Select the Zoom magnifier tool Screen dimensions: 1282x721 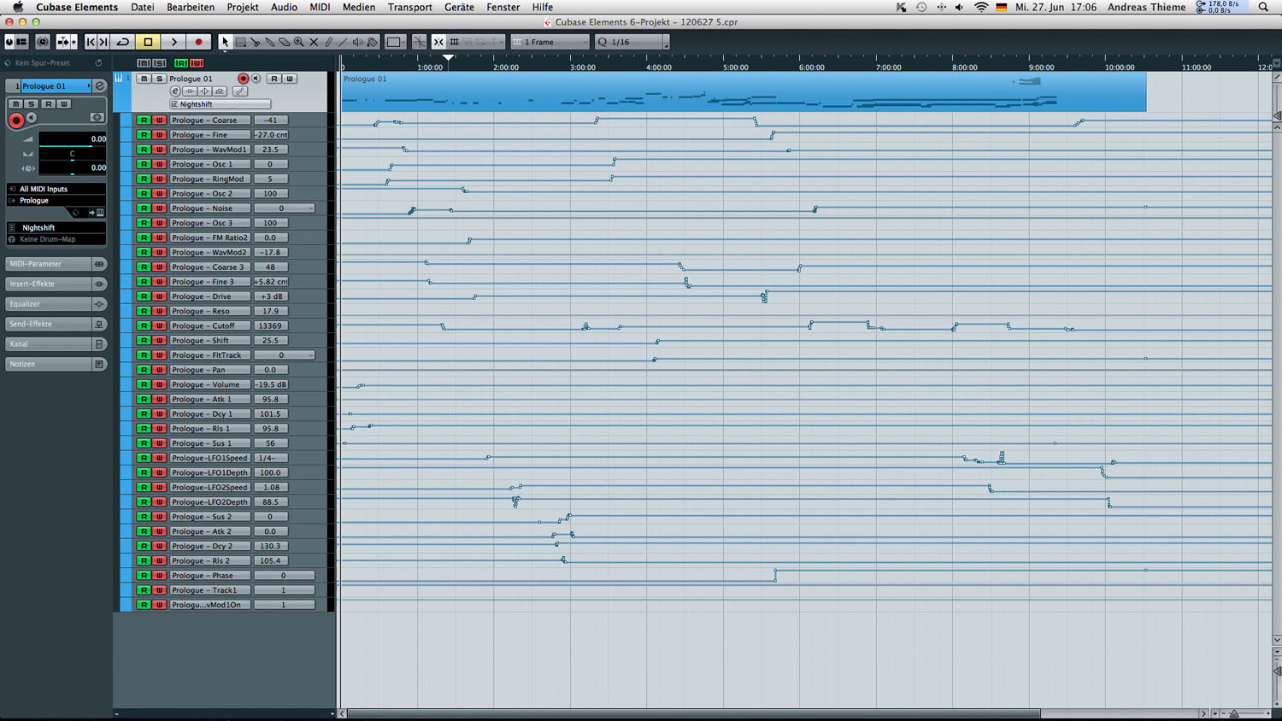pyautogui.click(x=298, y=42)
